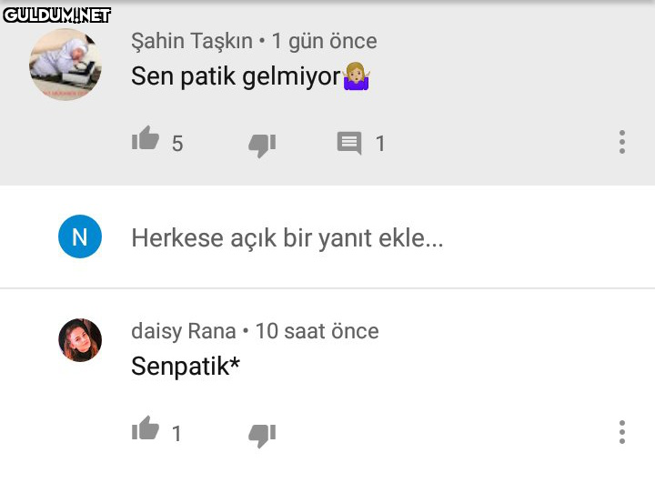The width and height of the screenshot is (655, 503).
Task: Tap thumbs down on daisy Rana's reply
Action: pyautogui.click(x=262, y=434)
